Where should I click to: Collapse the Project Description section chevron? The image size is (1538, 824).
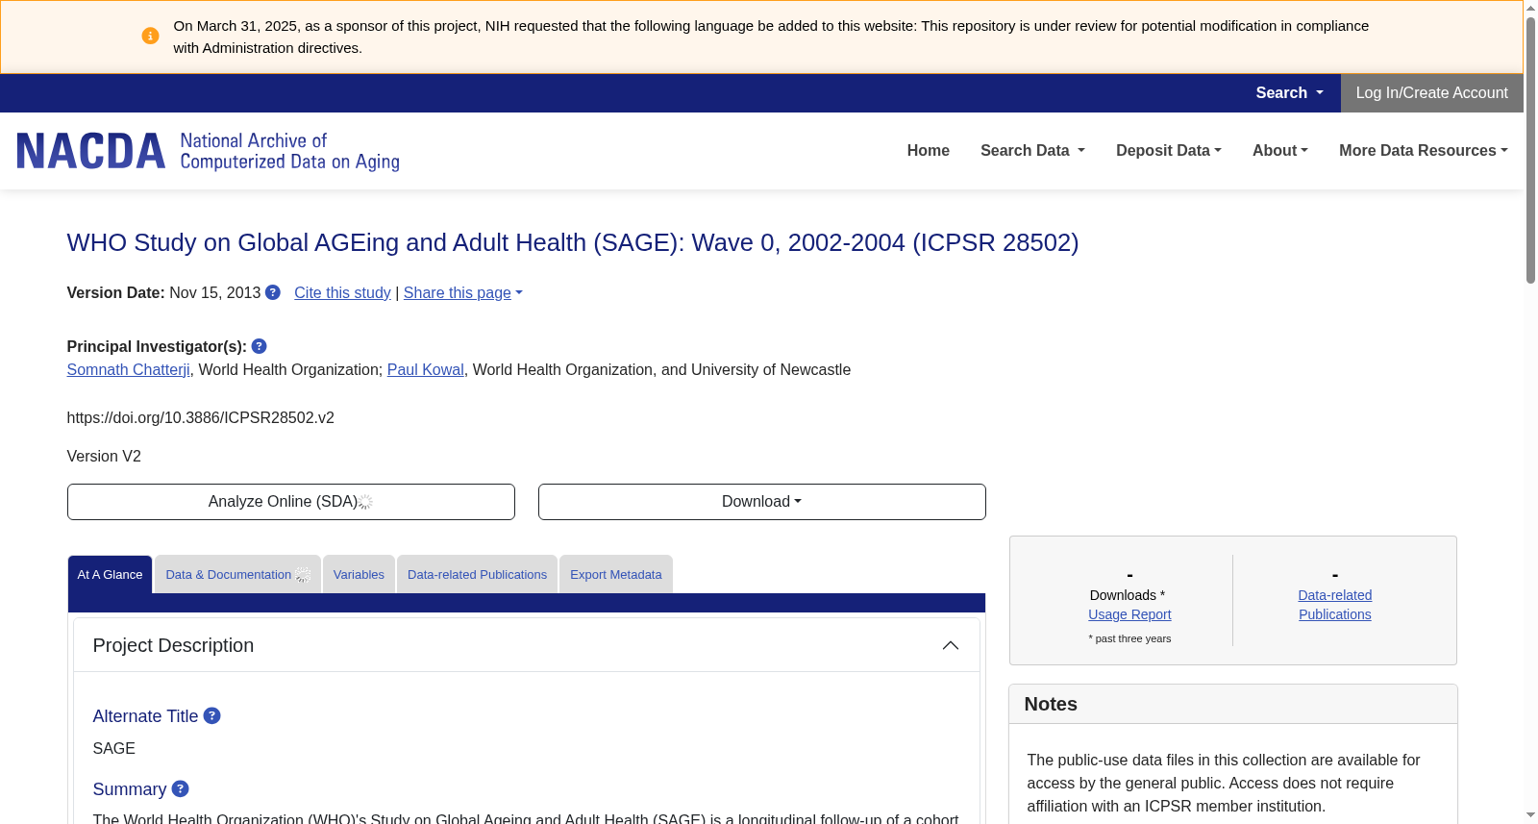[951, 645]
